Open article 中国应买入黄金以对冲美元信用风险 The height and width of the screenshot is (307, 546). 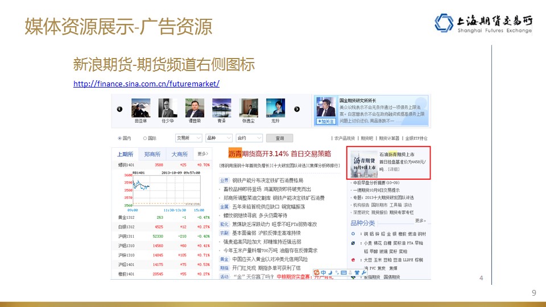click(x=270, y=259)
